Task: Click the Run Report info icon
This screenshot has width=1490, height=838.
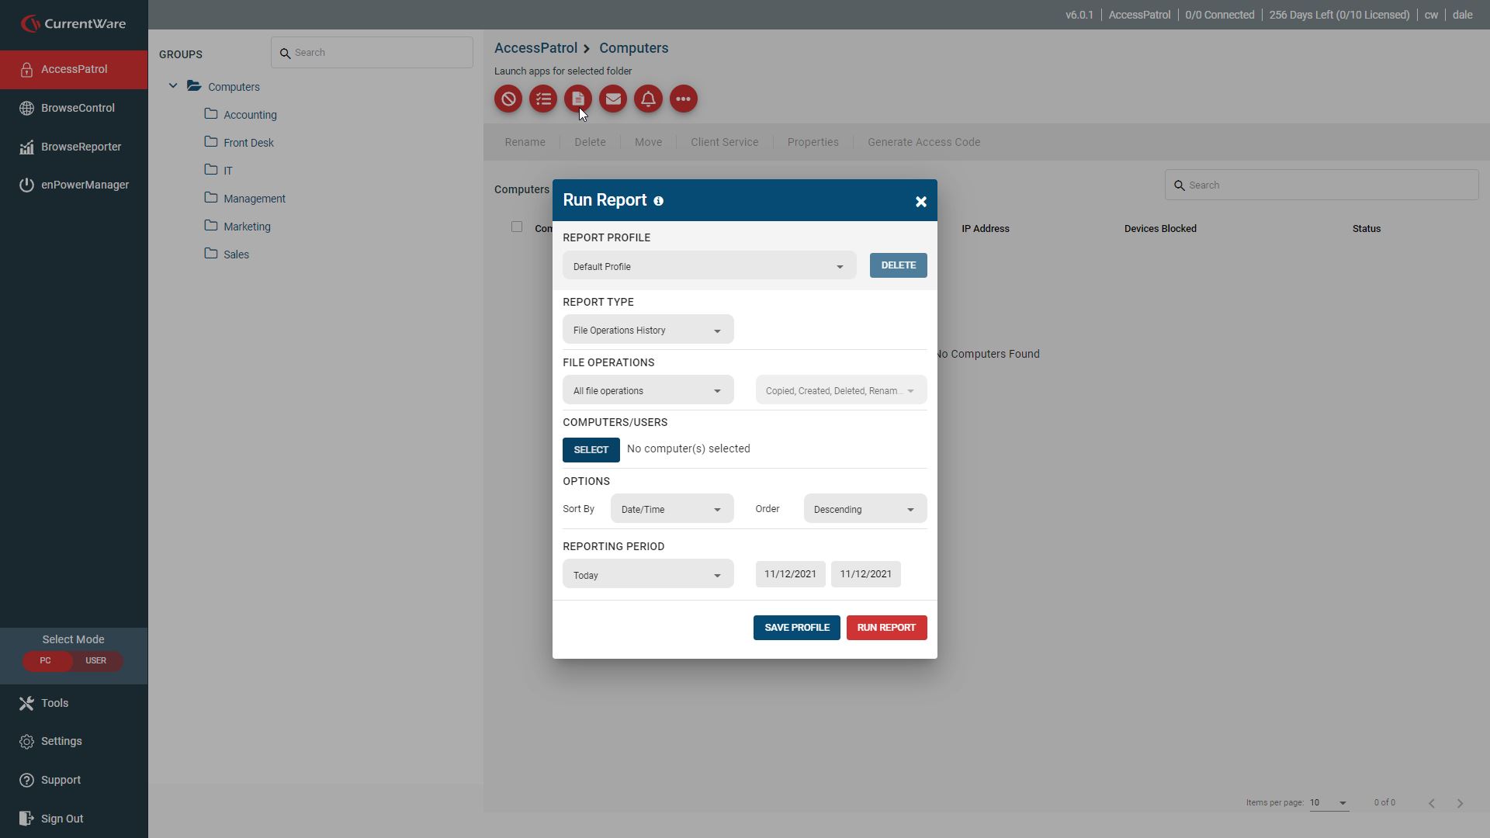Action: coord(658,201)
